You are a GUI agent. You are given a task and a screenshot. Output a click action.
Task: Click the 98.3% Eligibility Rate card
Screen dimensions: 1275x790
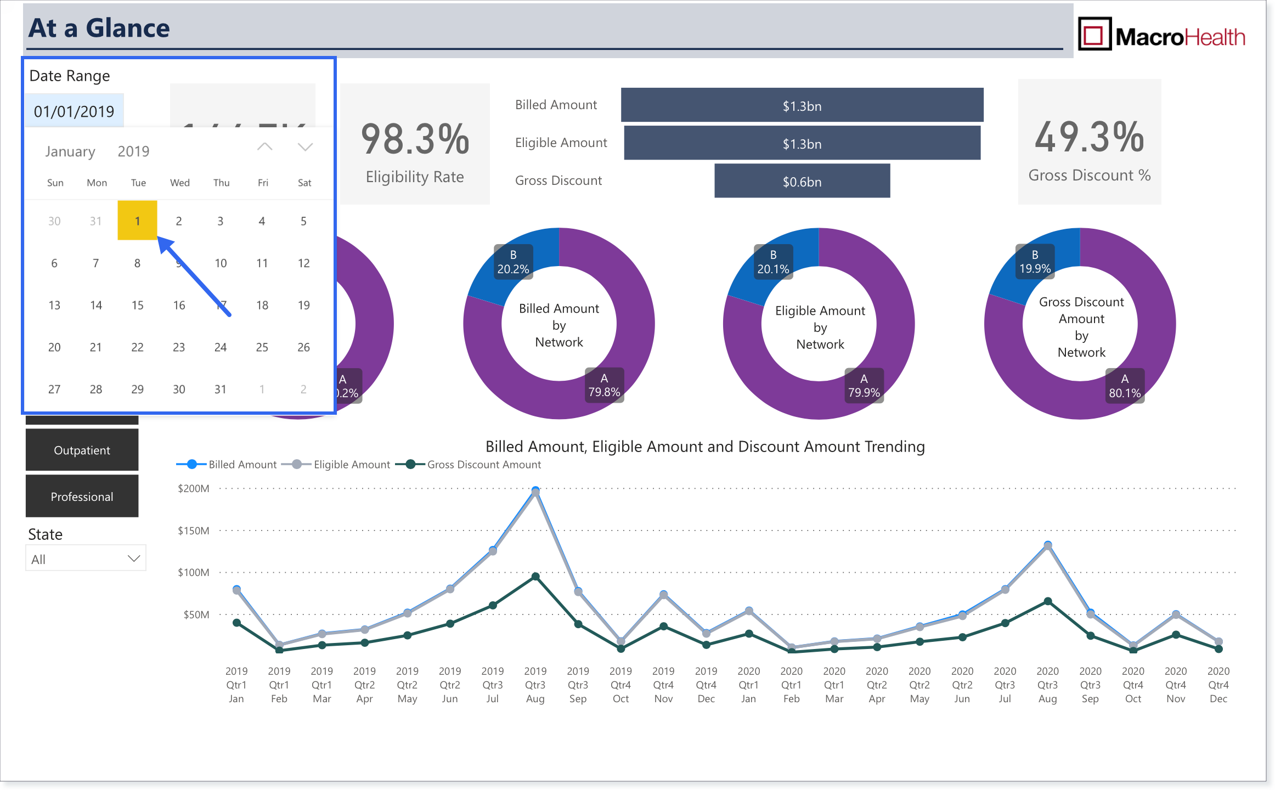point(415,144)
